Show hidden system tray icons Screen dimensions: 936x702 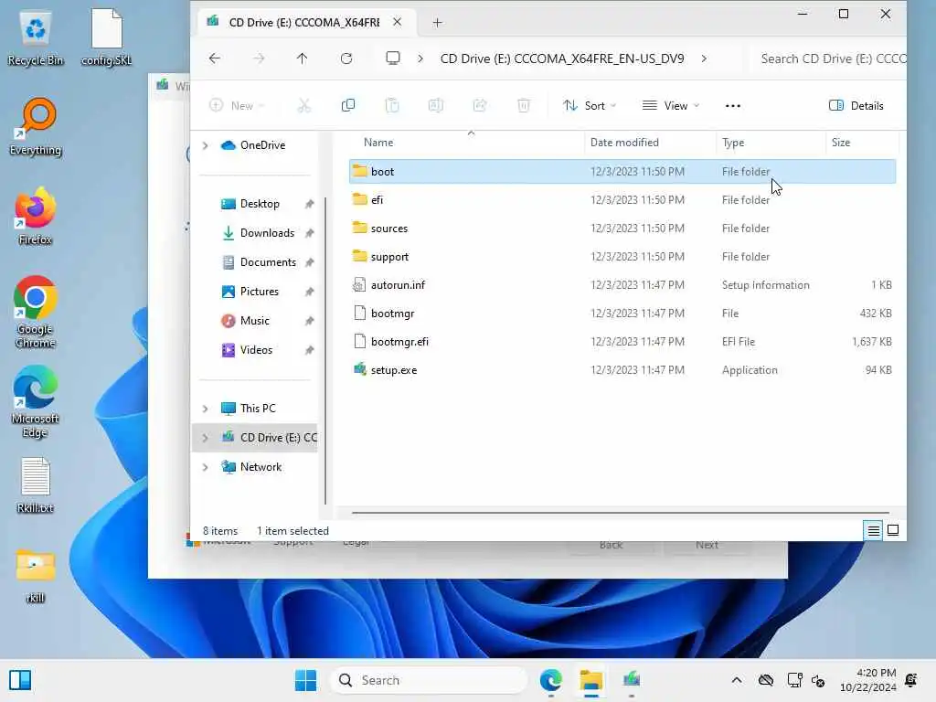(x=737, y=680)
